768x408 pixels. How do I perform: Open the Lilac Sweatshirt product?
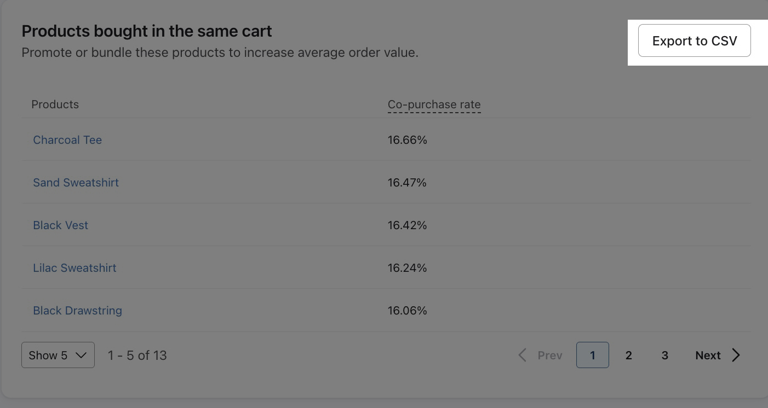pyautogui.click(x=74, y=268)
